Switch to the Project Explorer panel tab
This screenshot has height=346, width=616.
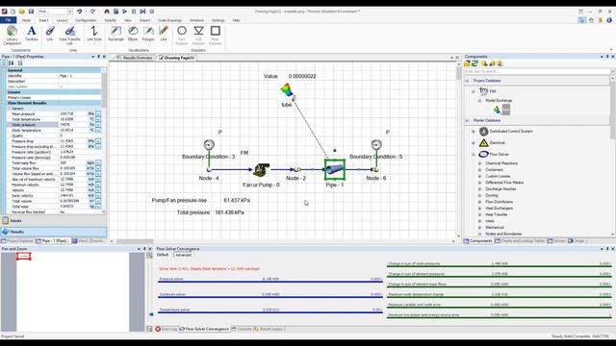17,241
